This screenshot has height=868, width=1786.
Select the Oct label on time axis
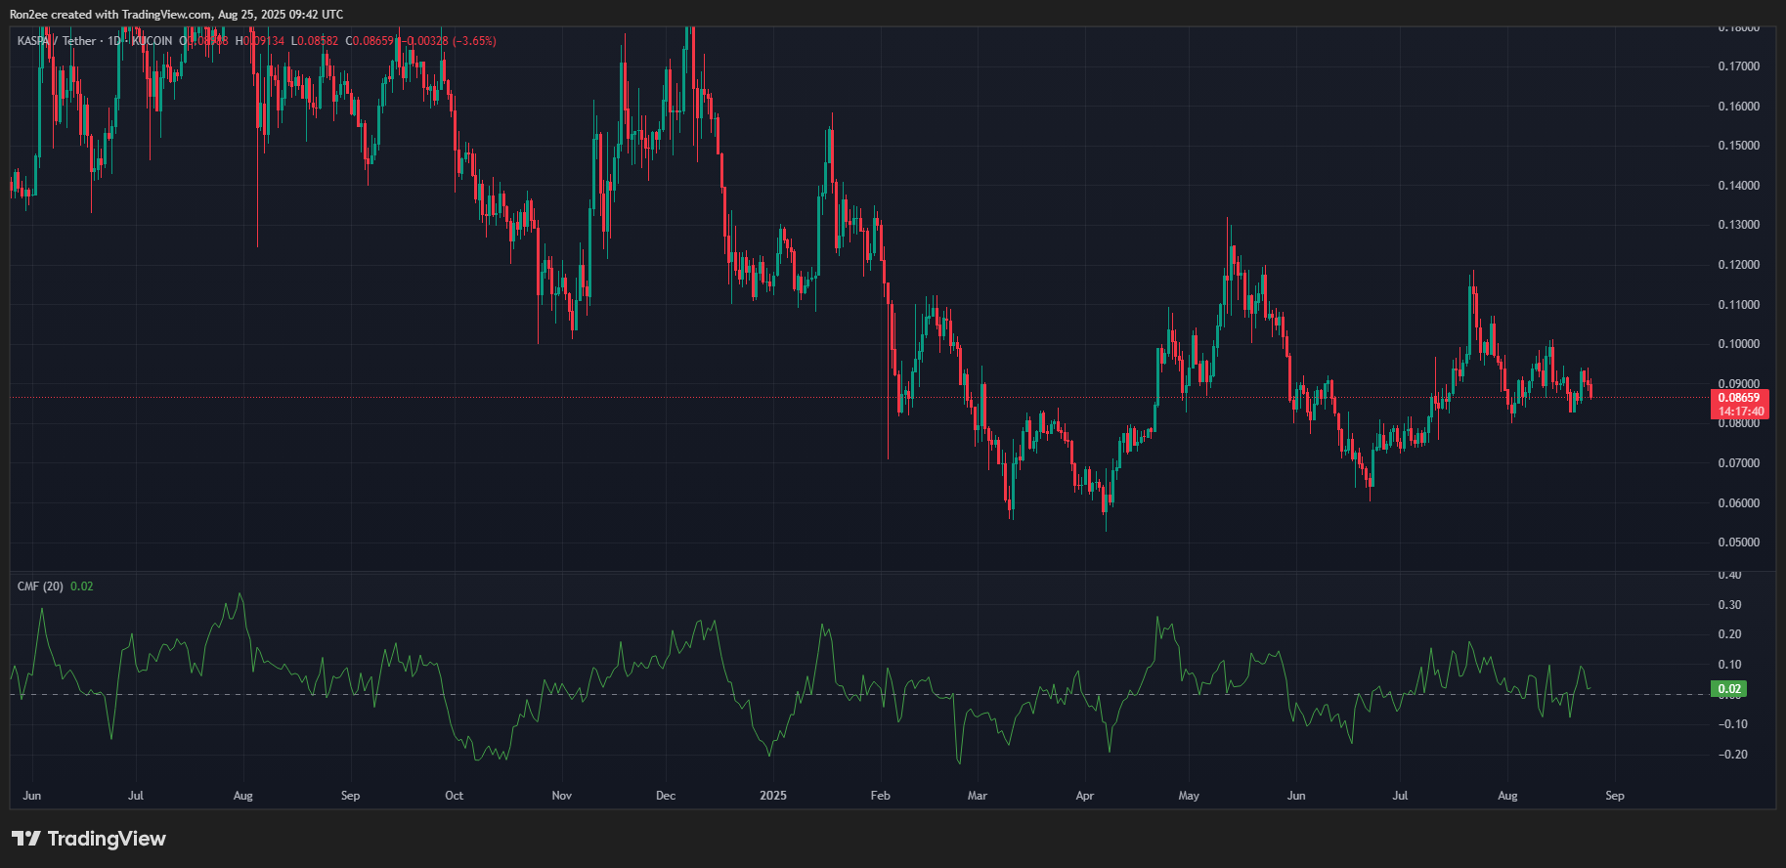pyautogui.click(x=455, y=796)
